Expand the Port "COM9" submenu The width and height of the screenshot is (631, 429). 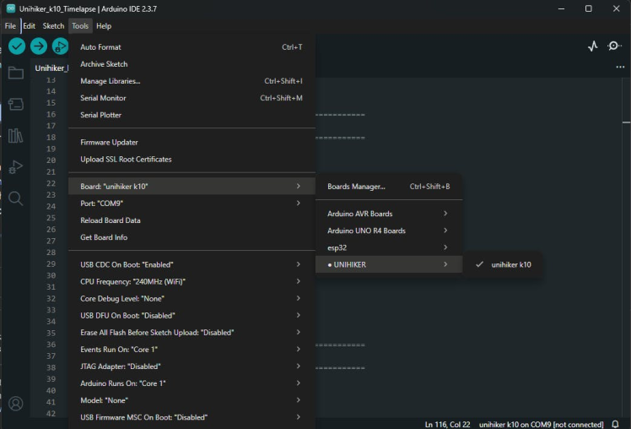click(191, 204)
